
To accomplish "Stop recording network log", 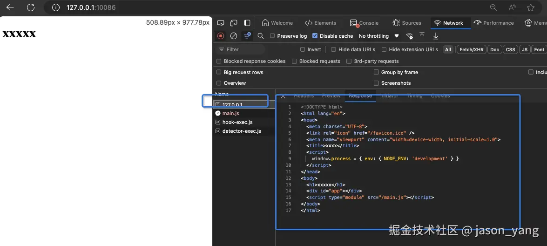I will 221,36.
